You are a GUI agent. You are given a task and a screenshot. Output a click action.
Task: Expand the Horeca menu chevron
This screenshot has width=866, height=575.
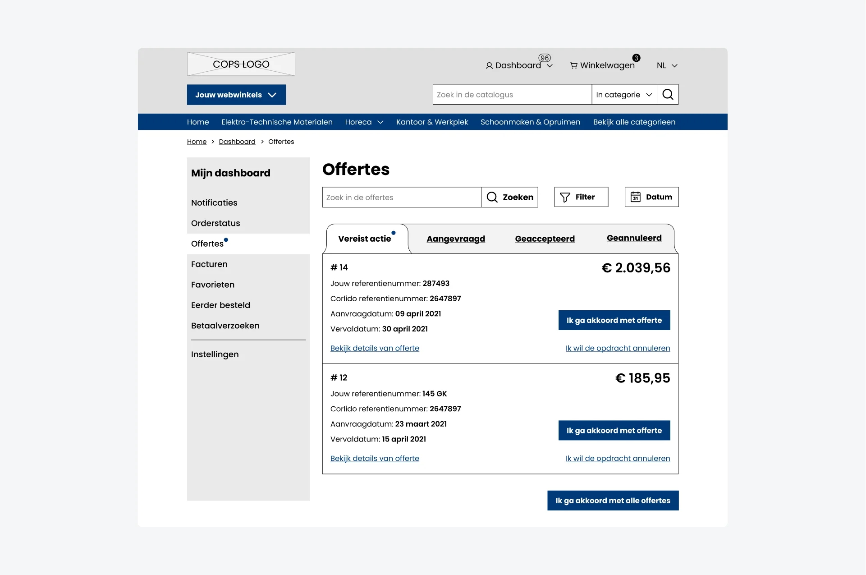(x=380, y=122)
